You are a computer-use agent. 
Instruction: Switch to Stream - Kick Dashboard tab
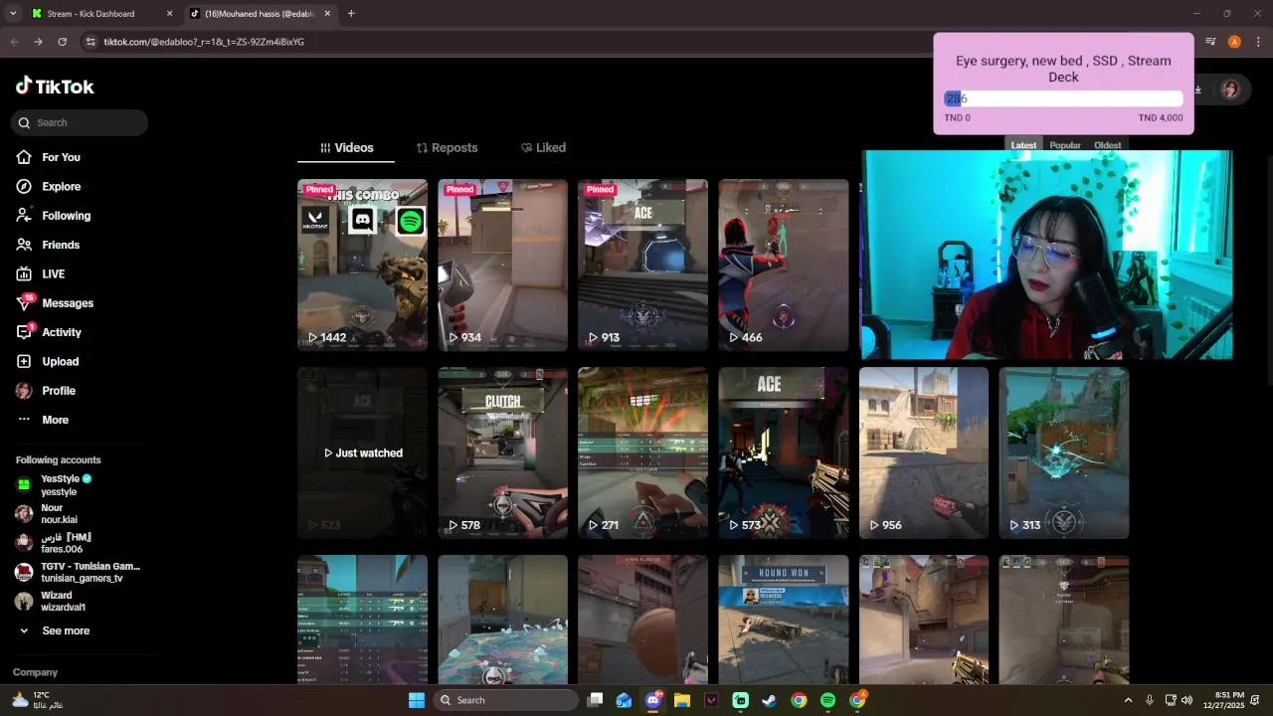(x=99, y=14)
